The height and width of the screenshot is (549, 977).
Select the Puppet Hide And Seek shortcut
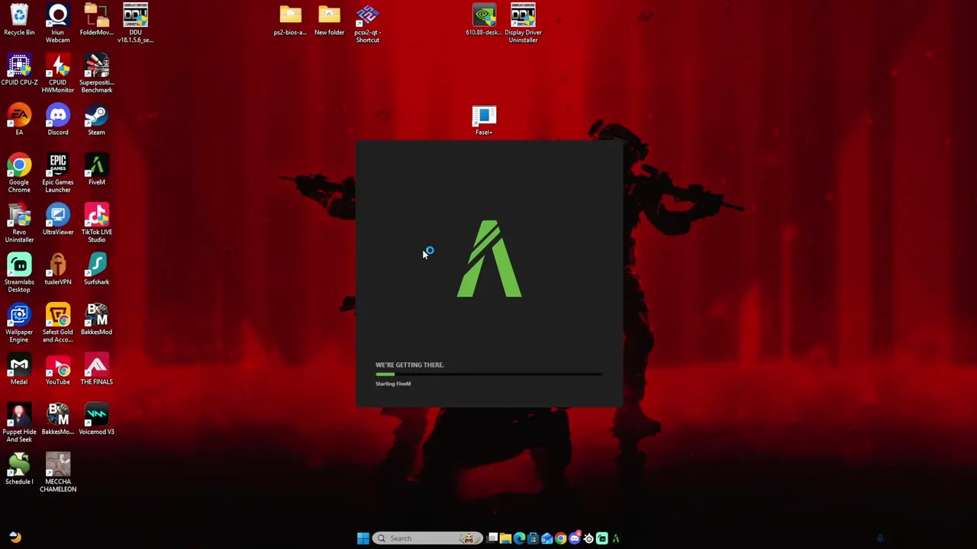pos(19,423)
